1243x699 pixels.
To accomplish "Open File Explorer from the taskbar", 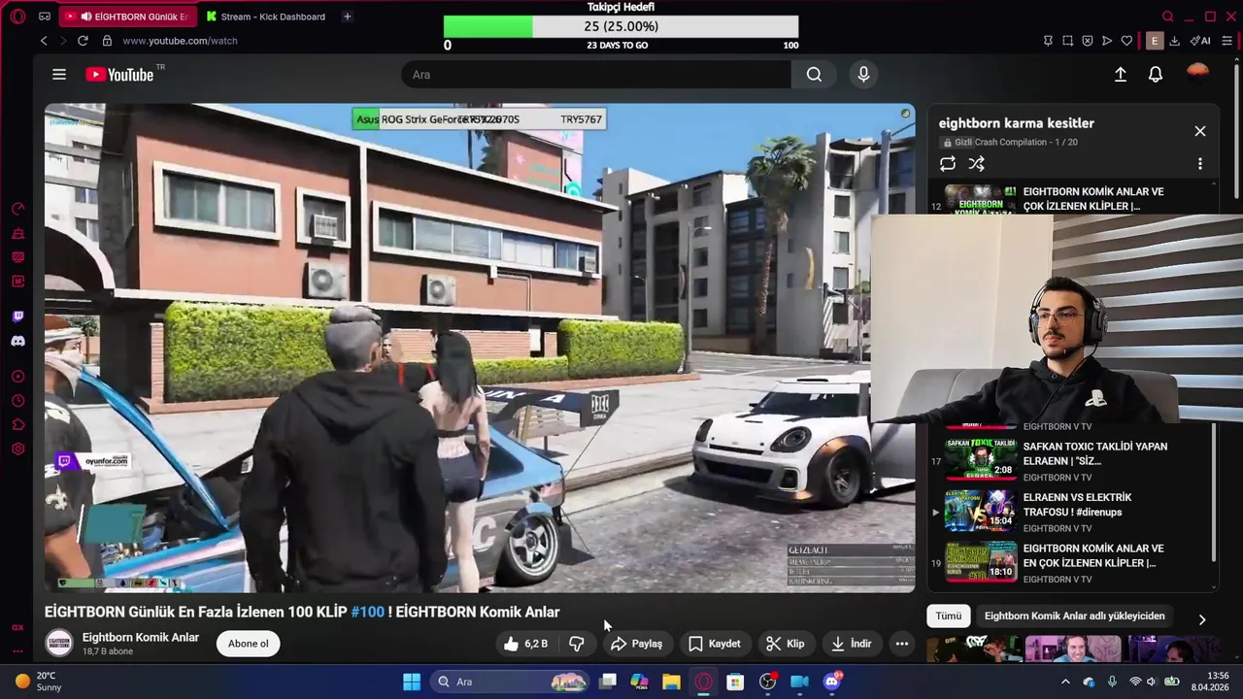I will coord(671,682).
